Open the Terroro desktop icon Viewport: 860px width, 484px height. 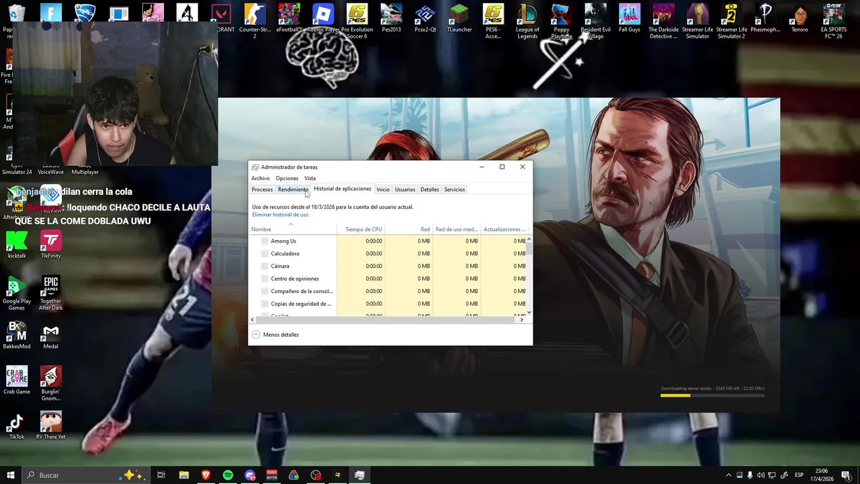(800, 18)
